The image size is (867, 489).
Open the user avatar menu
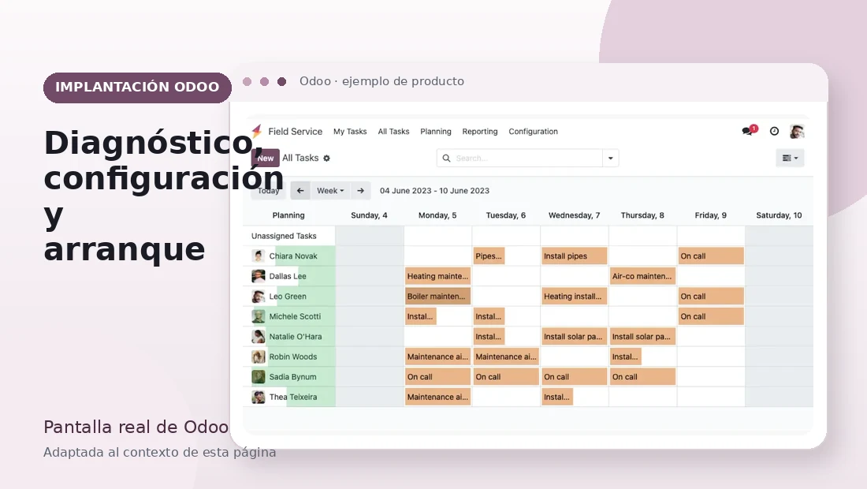pyautogui.click(x=797, y=131)
